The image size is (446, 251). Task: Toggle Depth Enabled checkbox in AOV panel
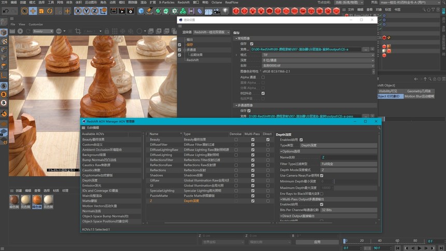pos(301,140)
